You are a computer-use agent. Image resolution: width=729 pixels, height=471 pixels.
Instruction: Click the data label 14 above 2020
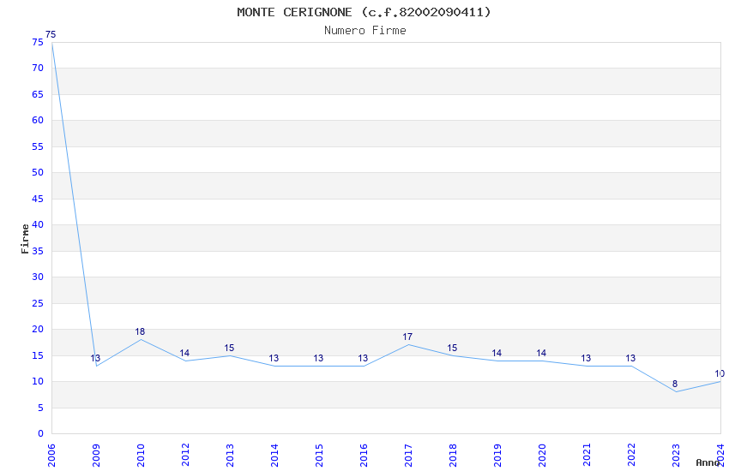542,353
